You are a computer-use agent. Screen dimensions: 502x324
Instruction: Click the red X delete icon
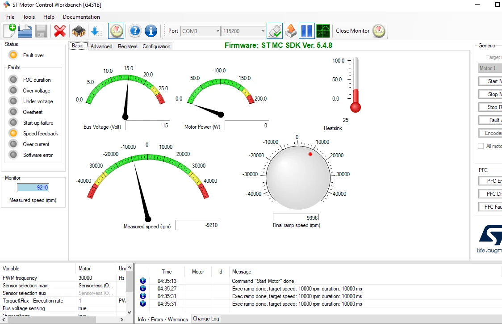(x=60, y=31)
